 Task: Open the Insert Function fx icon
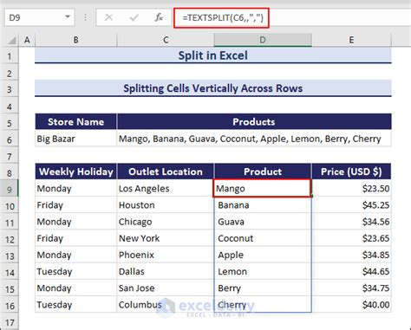[159, 17]
